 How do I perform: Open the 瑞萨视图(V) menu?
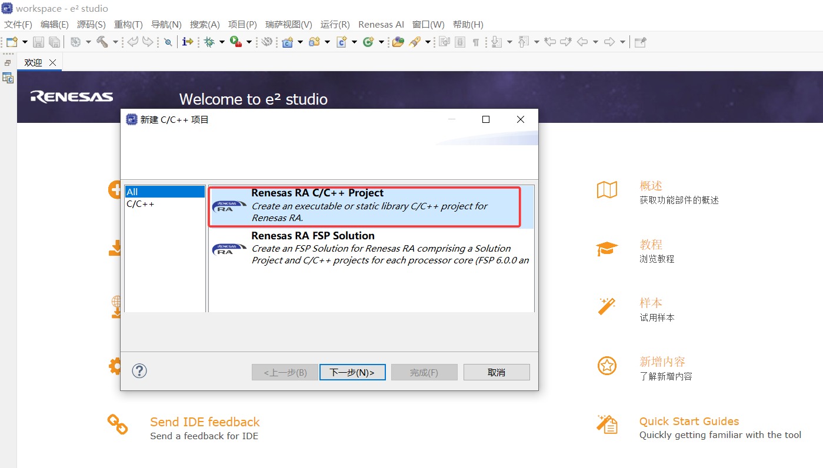(289, 24)
